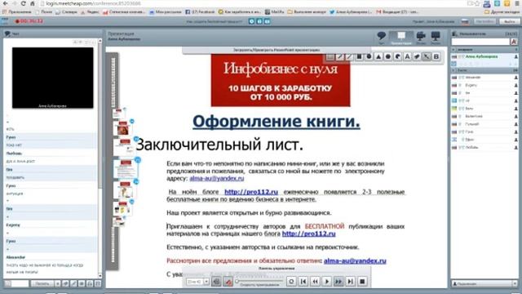
Task: Open the Video mode camera icon
Action: [421, 36]
